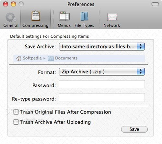Image resolution: width=162 pixels, height=144 pixels.
Task: Focus the Password input field
Action: [102, 84]
